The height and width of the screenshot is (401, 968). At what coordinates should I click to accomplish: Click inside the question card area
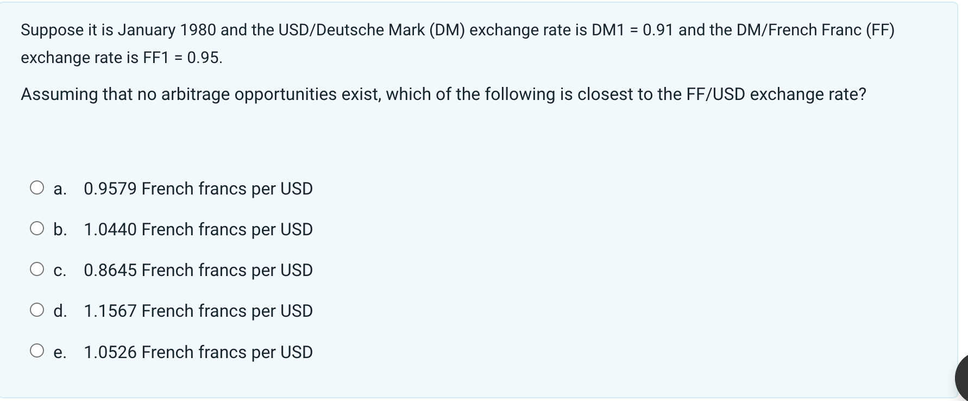pos(483,141)
